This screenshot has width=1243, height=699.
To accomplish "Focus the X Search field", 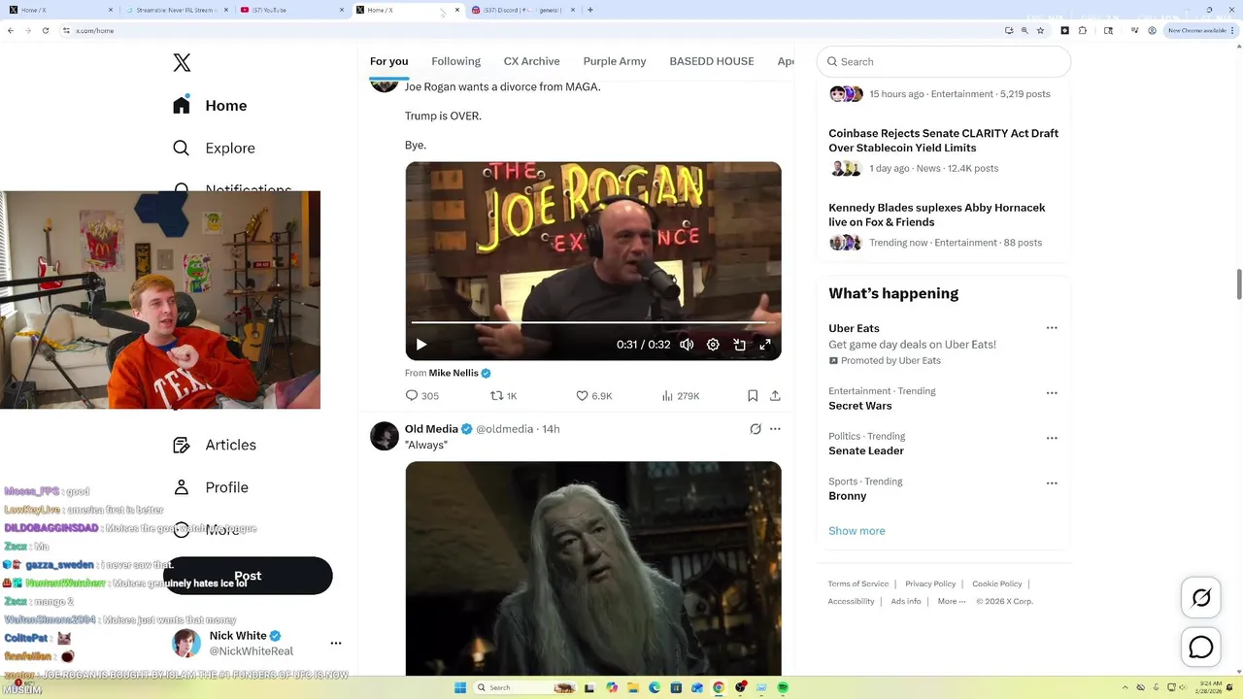I will tap(944, 61).
